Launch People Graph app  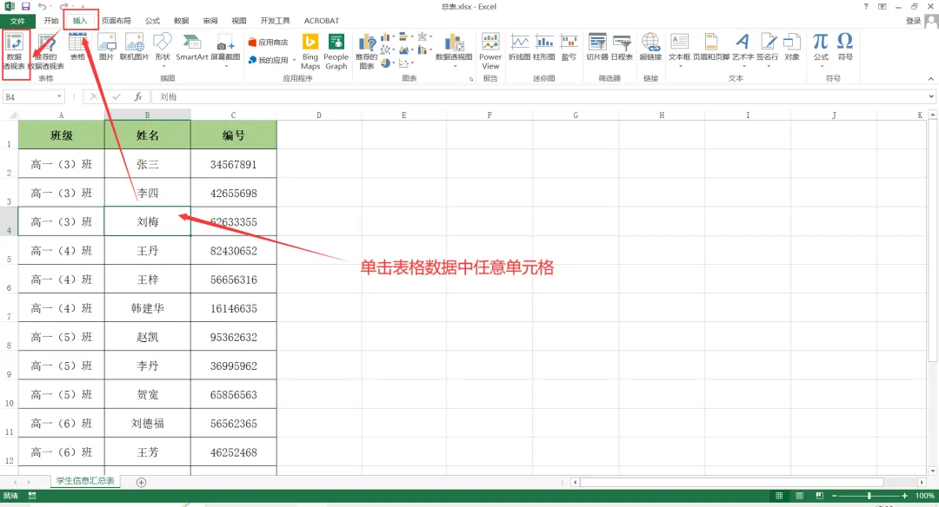(x=336, y=51)
